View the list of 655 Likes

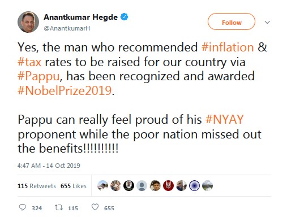coord(74,186)
